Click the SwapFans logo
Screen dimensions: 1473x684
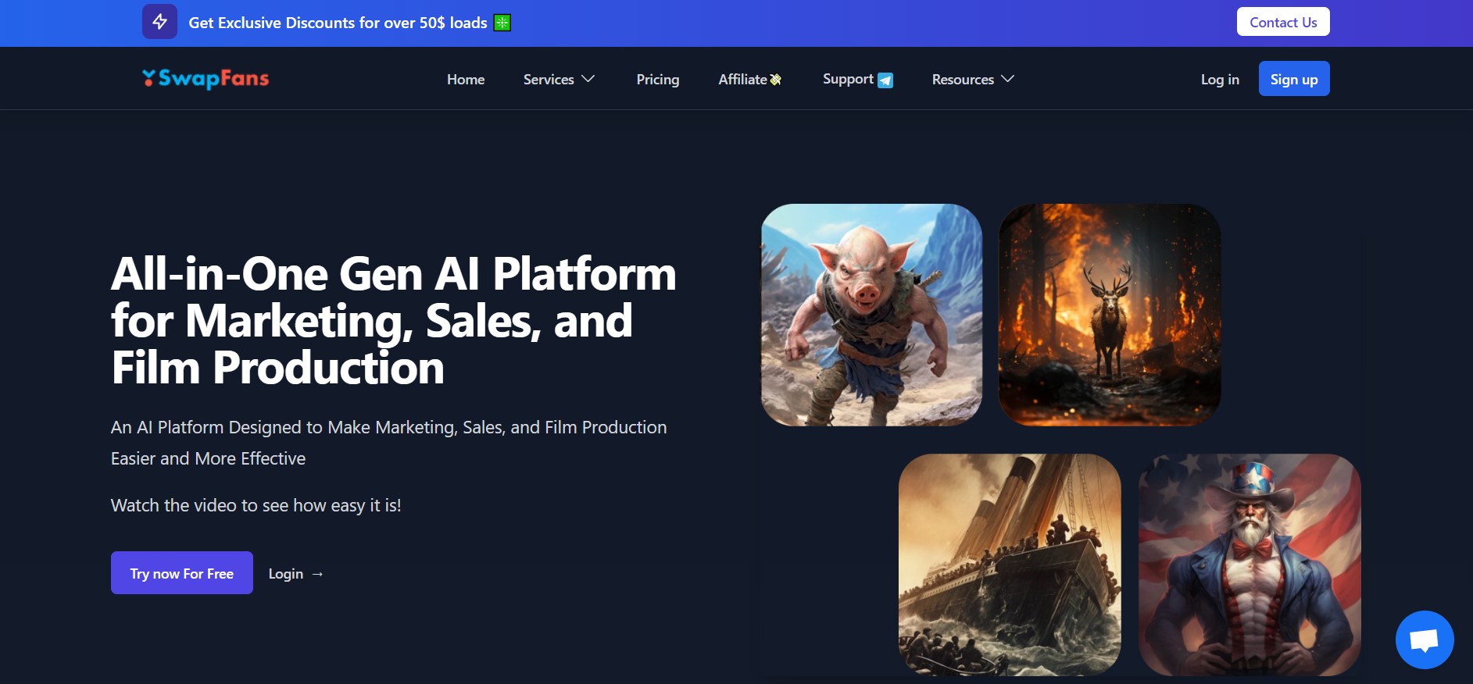pos(206,79)
